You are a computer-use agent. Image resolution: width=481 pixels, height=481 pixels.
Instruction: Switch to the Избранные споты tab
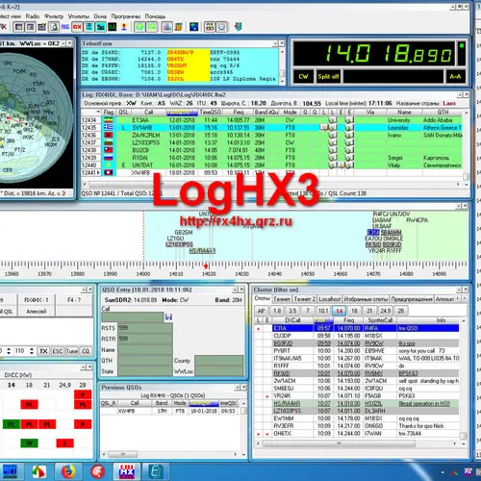tap(366, 299)
